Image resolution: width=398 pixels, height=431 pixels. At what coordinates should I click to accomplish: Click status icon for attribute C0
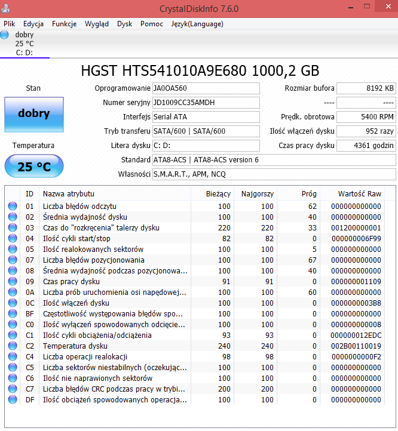pyautogui.click(x=13, y=324)
